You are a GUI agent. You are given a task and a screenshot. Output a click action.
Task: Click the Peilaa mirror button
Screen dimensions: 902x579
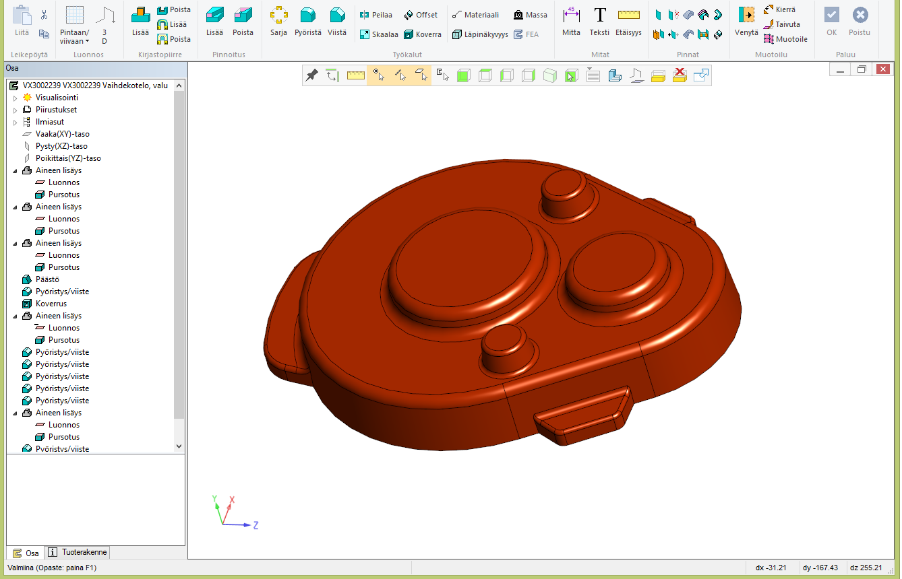(376, 15)
